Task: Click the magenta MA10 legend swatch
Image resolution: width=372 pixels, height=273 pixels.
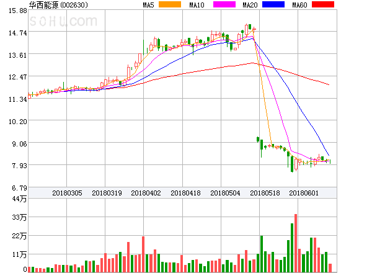Action: [224, 4]
